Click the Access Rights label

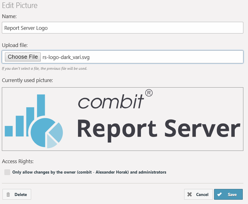click(x=18, y=161)
